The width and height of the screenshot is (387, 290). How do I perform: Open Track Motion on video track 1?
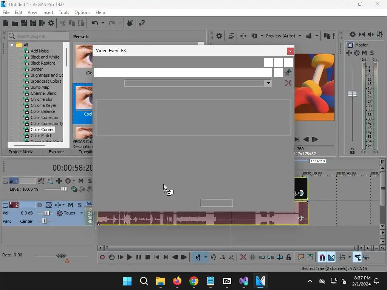pos(50,181)
